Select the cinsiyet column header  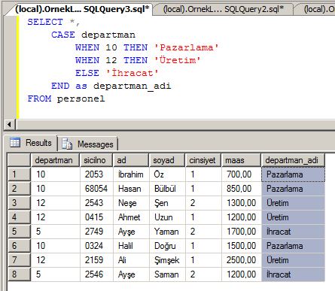click(203, 160)
